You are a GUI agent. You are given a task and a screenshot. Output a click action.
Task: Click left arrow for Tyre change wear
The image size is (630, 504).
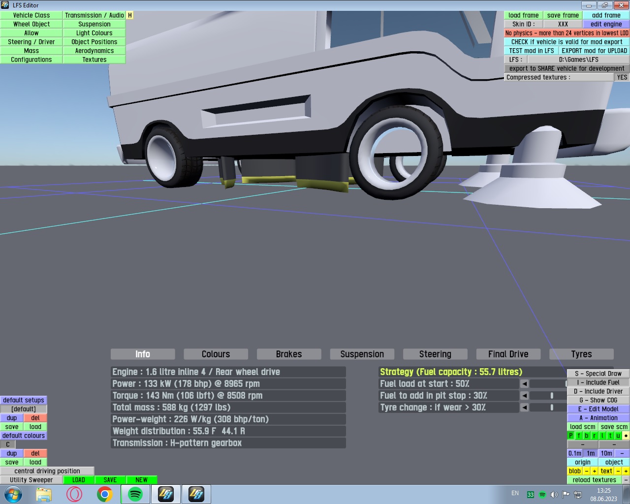point(524,408)
